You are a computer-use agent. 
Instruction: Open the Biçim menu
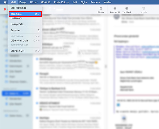click(84, 2)
